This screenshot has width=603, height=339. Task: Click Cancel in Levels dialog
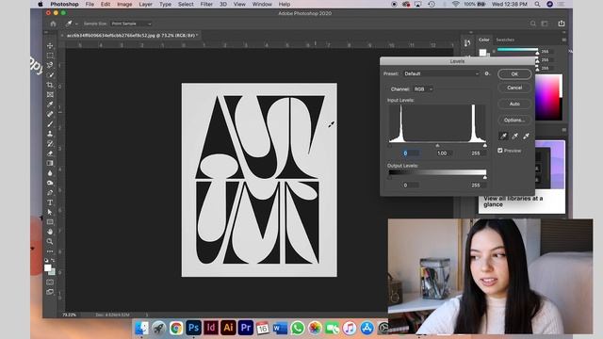pyautogui.click(x=514, y=88)
